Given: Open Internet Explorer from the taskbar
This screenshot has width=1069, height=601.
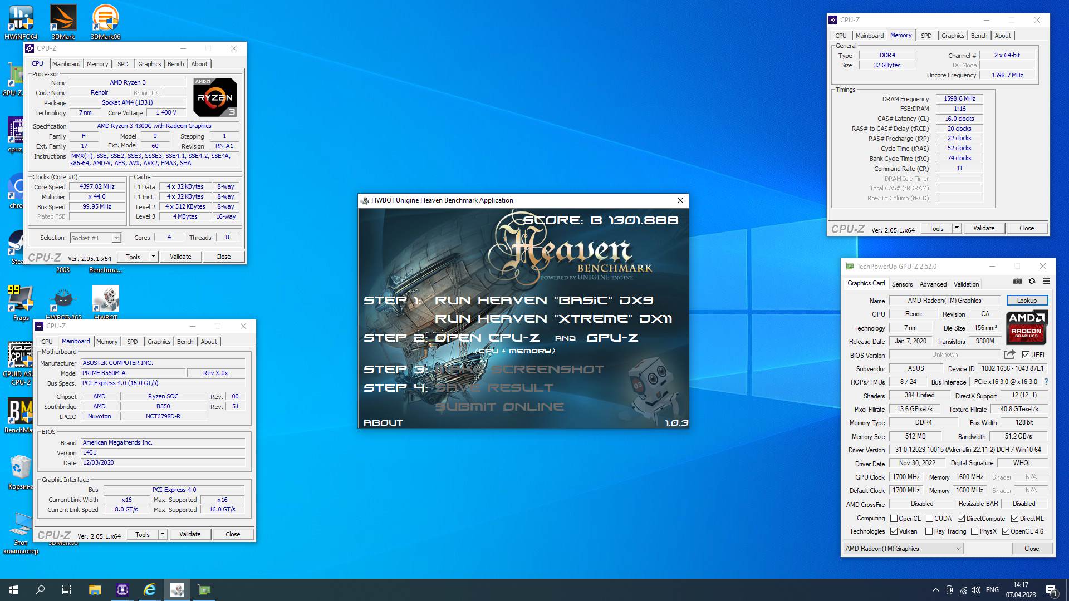Looking at the screenshot, I should pos(150,590).
